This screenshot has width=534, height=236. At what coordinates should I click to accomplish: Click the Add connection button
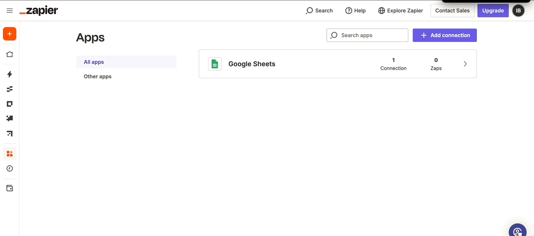pos(445,35)
